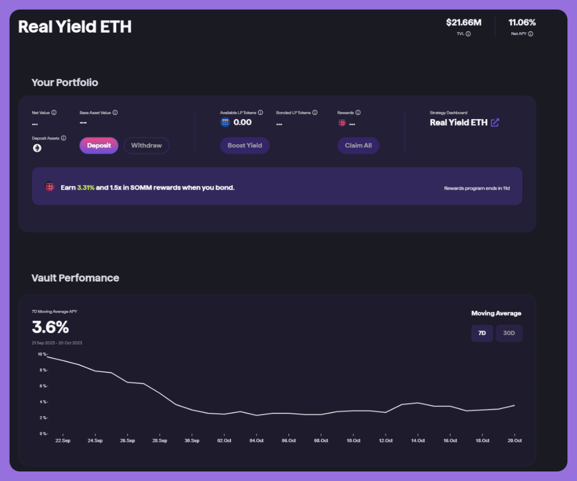577x481 pixels.
Task: Click the Rewards info icon
Action: click(x=358, y=113)
